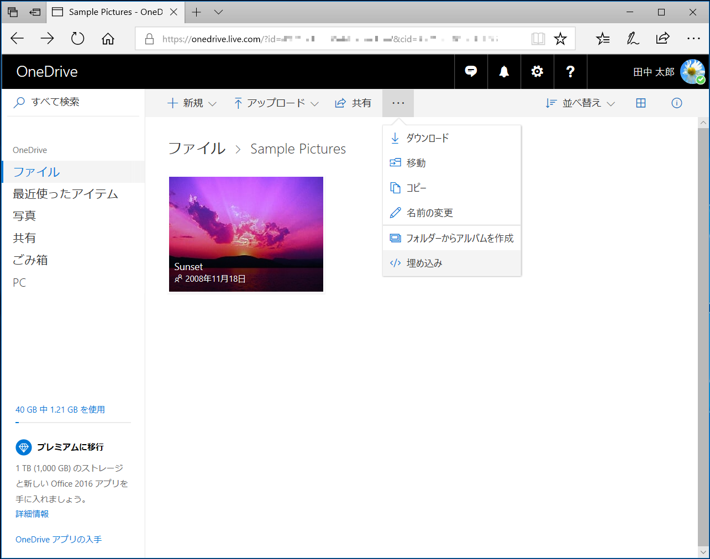Open the アップロード dropdown arrow
Image resolution: width=710 pixels, height=559 pixels.
coord(314,103)
